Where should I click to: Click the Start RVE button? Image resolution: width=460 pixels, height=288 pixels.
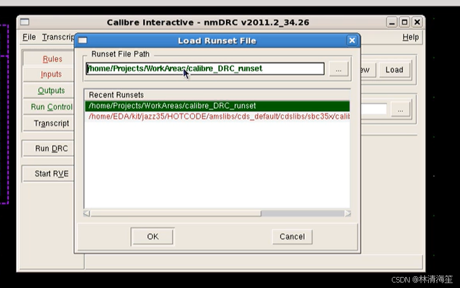(x=49, y=173)
